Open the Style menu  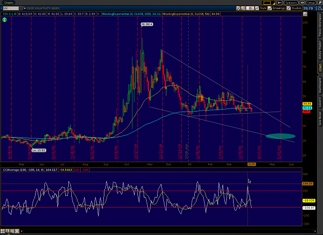coord(261,8)
